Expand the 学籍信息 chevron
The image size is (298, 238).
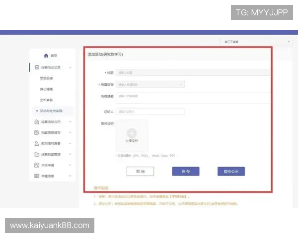(x=70, y=176)
